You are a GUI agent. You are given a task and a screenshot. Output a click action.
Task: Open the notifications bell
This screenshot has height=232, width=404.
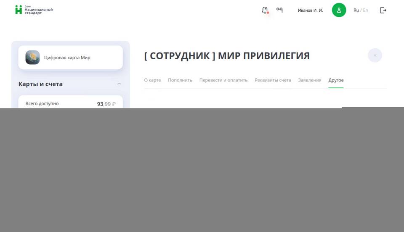coord(265,10)
